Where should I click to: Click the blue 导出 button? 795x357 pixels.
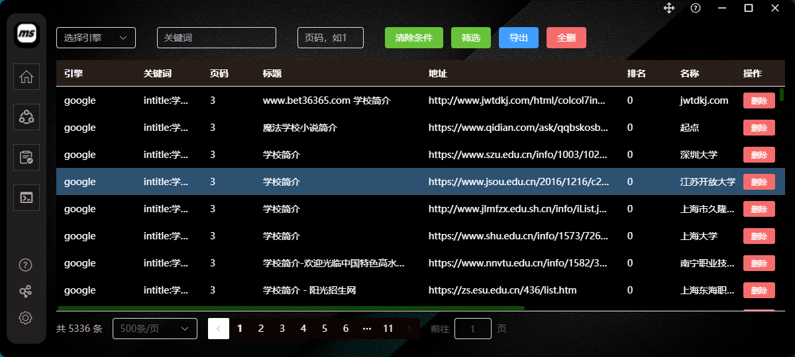click(x=518, y=38)
